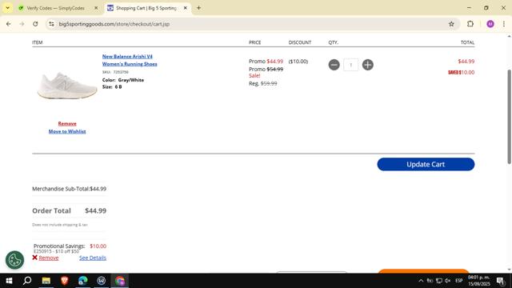Viewport: 512px width, 288px height.
Task: Click the Chrome taskbar icon
Action: click(x=120, y=281)
